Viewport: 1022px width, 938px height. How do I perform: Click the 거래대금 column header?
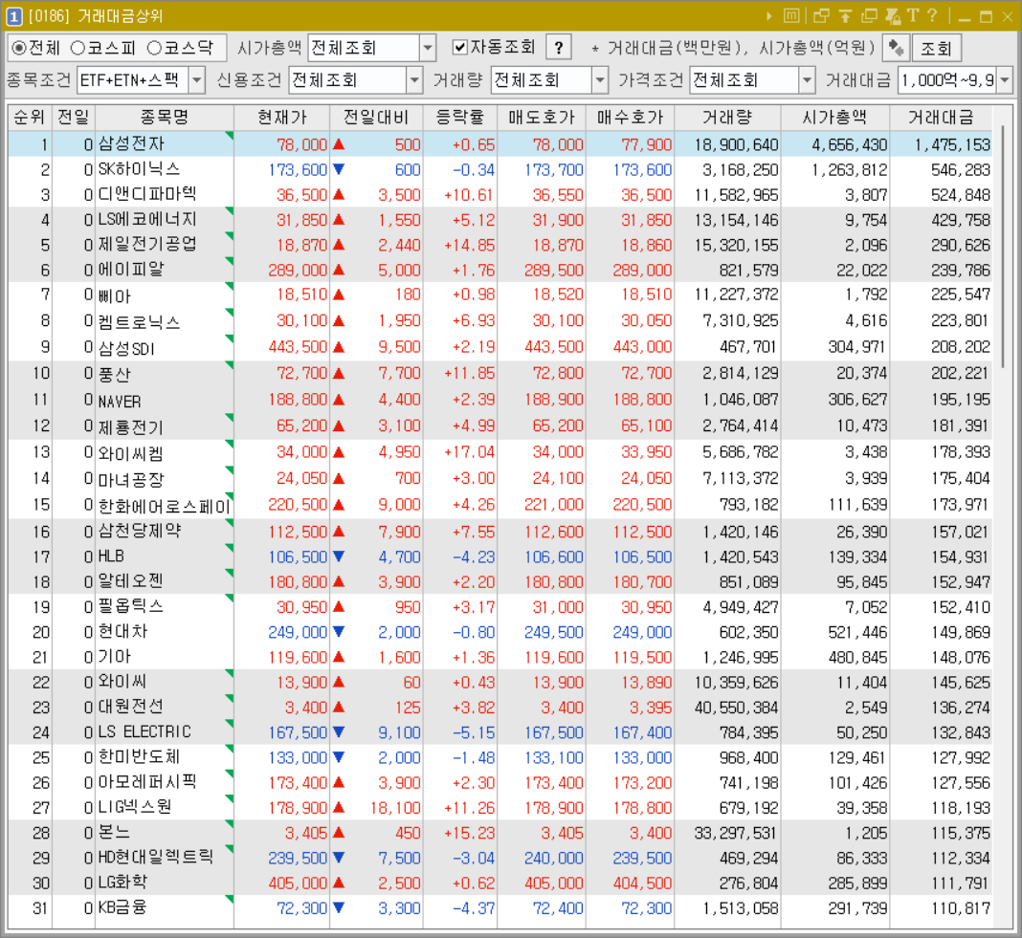tap(941, 118)
